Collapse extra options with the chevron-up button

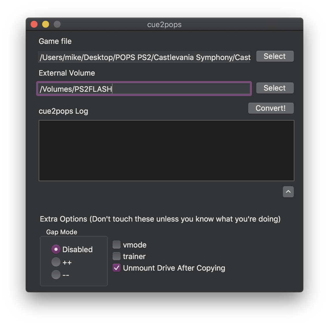(288, 192)
